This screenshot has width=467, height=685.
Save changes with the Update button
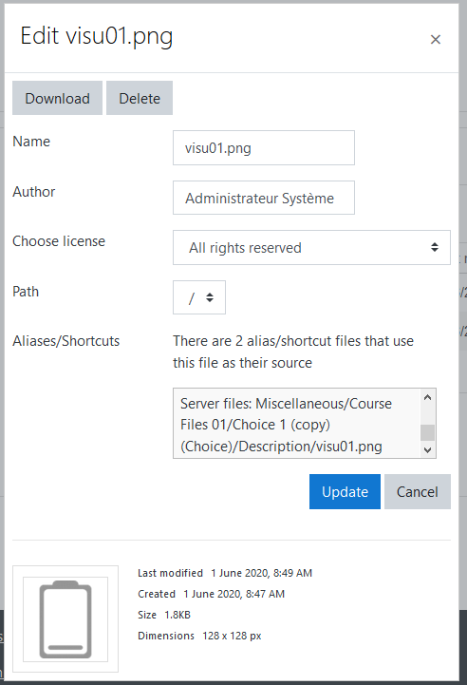(345, 491)
